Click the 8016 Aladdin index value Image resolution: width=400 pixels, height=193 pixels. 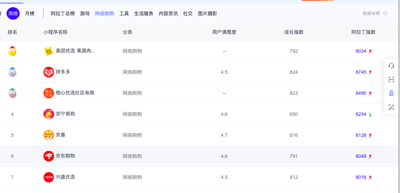(361, 177)
